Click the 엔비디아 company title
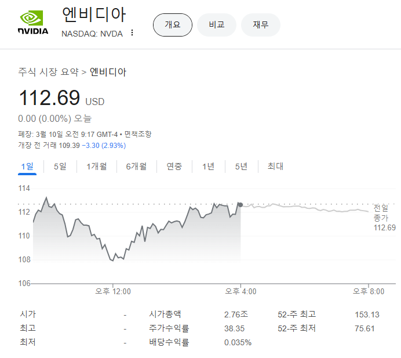This screenshot has height=358, width=401. (x=94, y=15)
